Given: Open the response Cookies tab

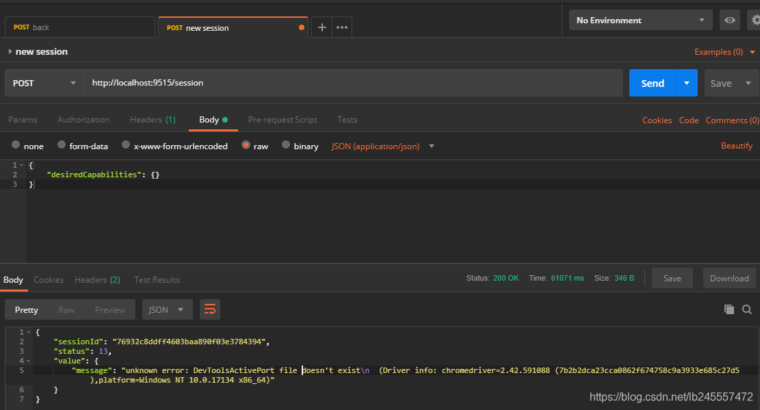Looking at the screenshot, I should tap(49, 279).
